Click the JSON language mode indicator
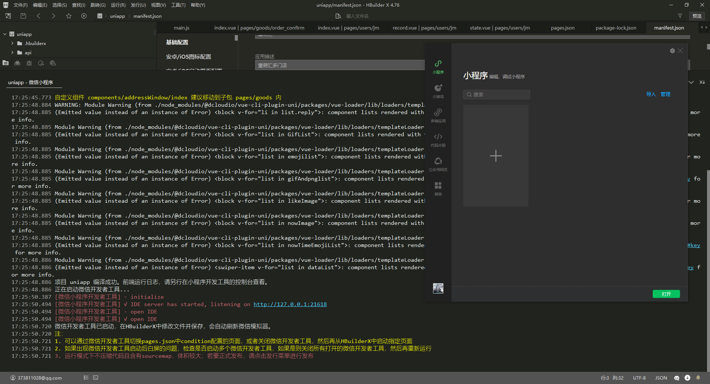Viewport: 710px width, 384px height. [661, 378]
